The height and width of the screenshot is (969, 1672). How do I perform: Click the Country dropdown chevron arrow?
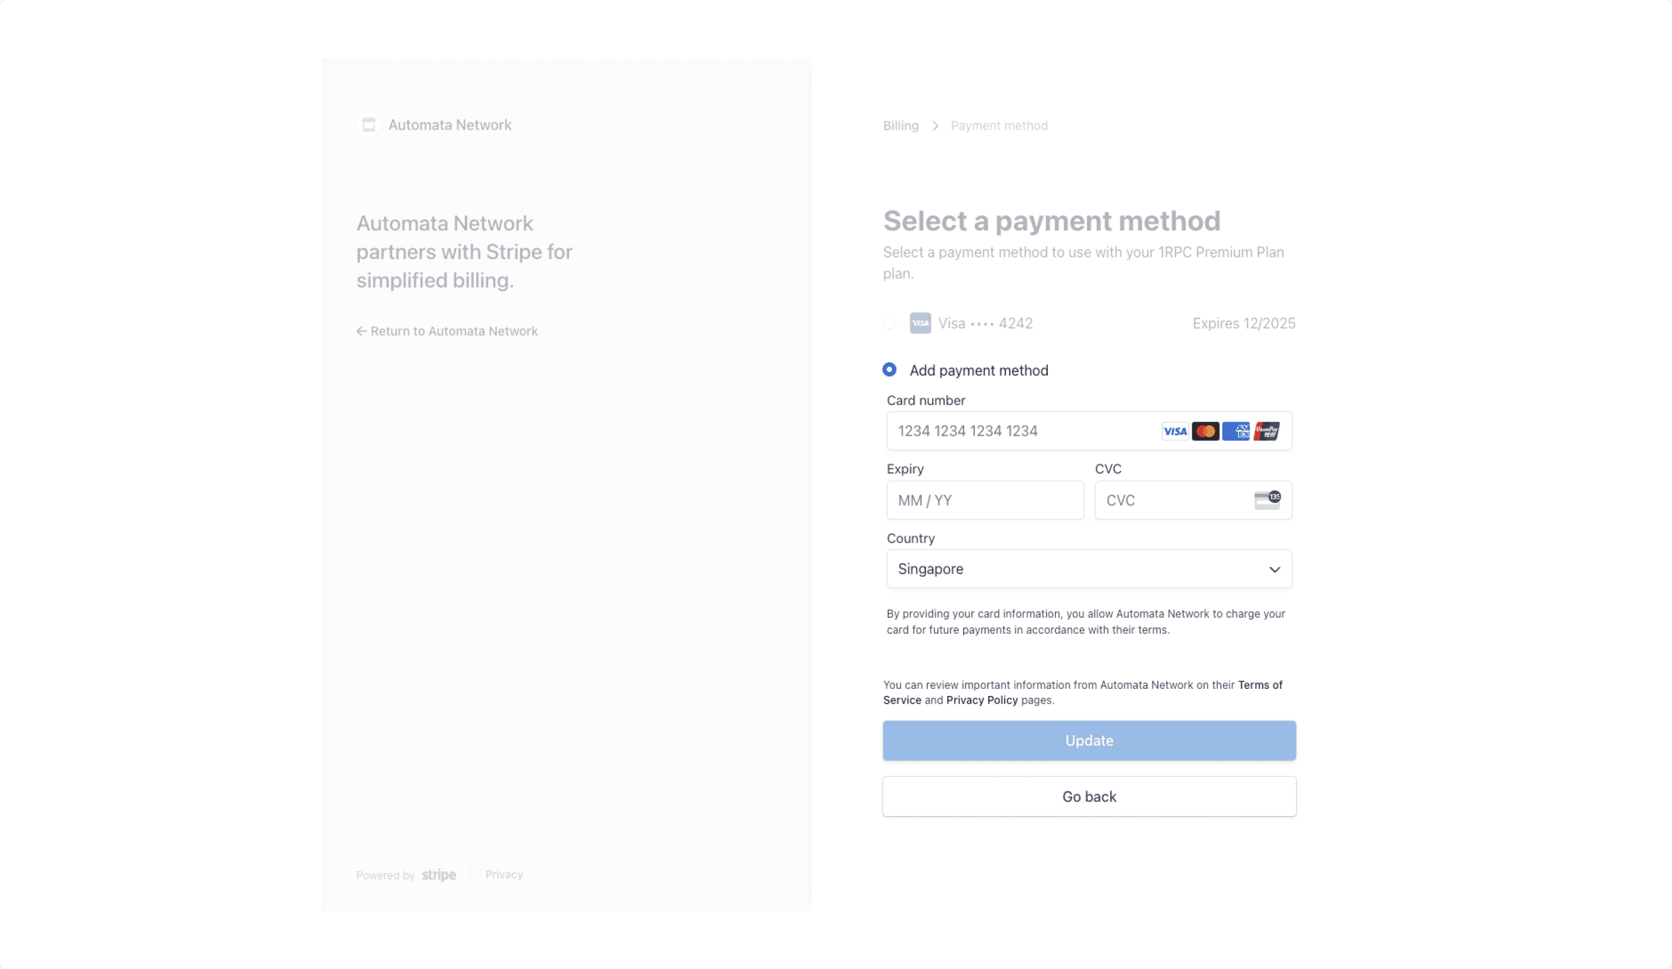tap(1274, 569)
